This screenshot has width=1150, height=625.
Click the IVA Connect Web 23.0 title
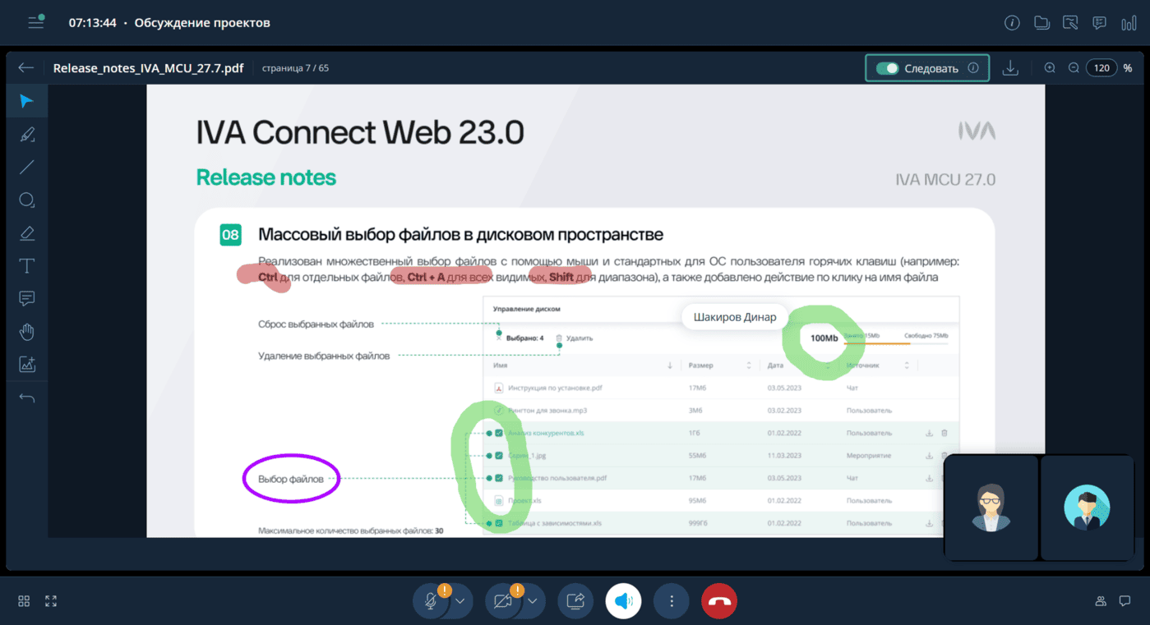[360, 132]
